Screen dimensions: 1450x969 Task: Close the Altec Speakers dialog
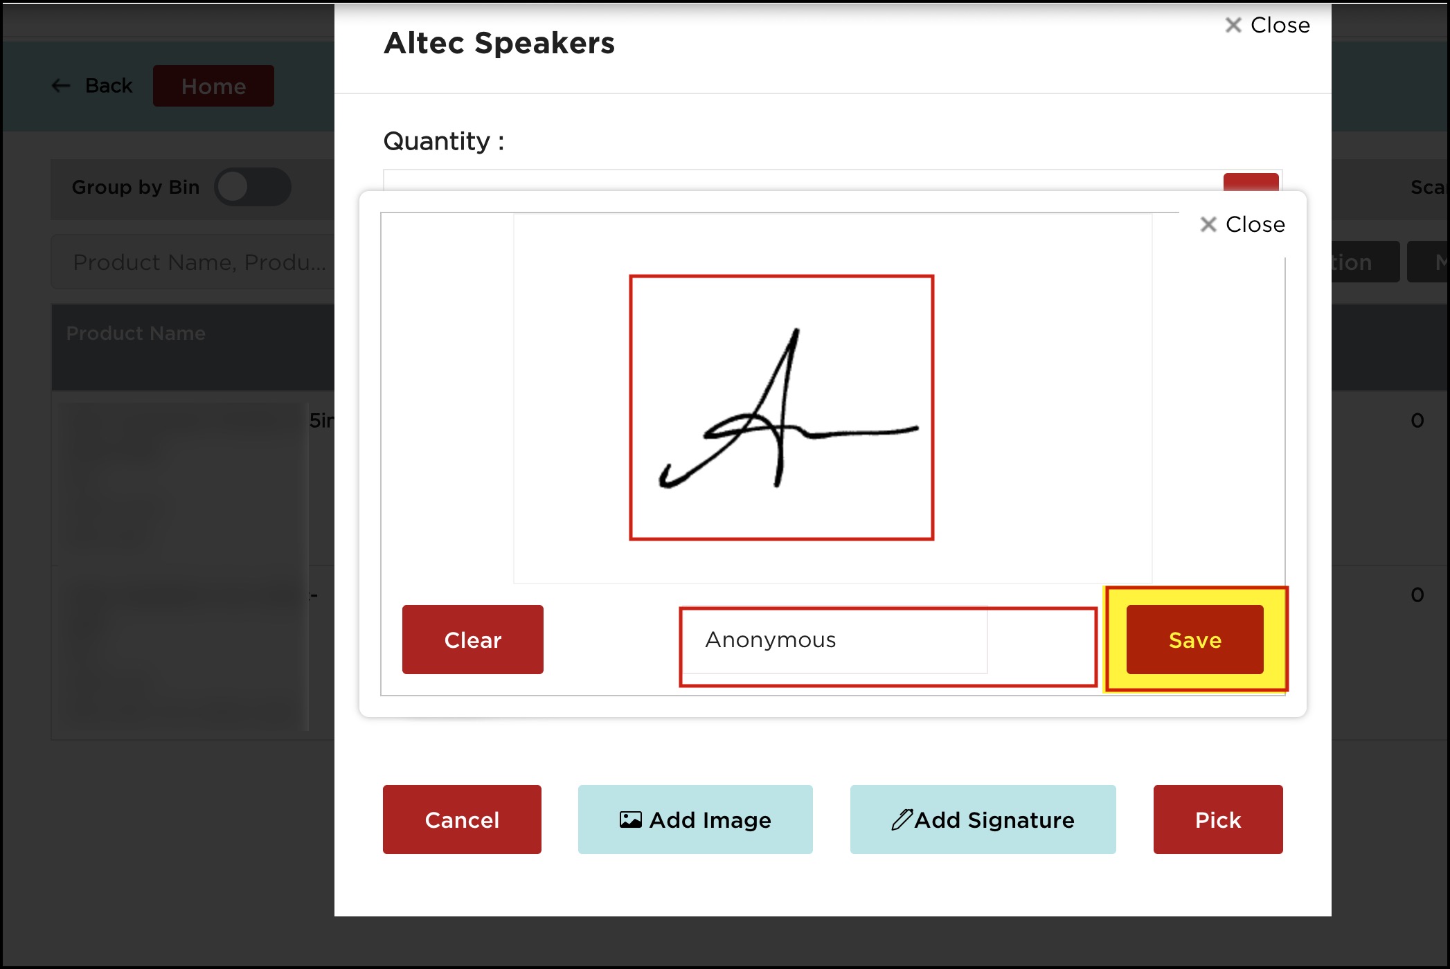[1268, 25]
